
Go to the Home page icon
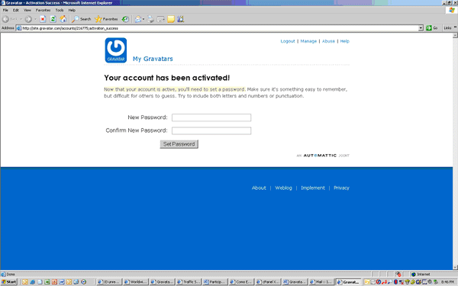(63, 19)
